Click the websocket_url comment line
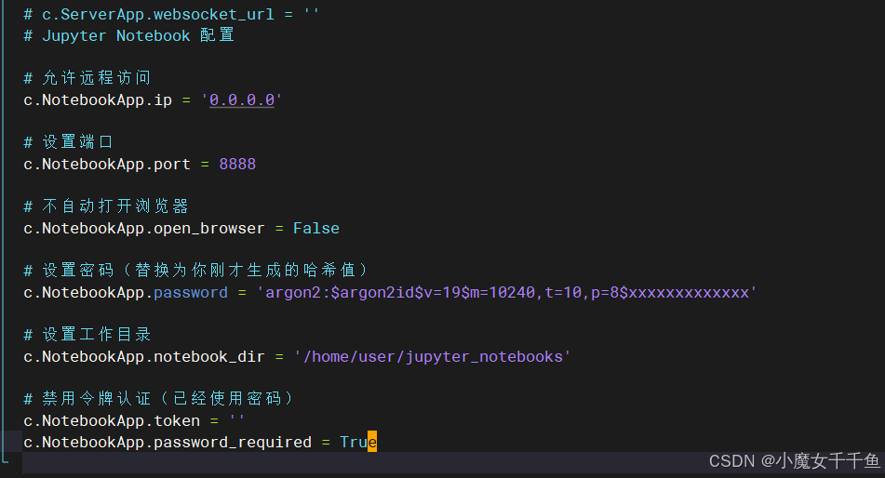Viewport: 885px width, 478px height. click(171, 14)
